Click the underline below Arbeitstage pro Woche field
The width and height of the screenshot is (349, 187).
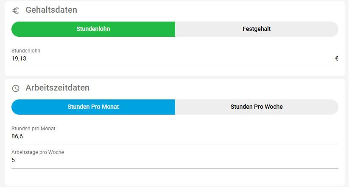[x=175, y=168]
